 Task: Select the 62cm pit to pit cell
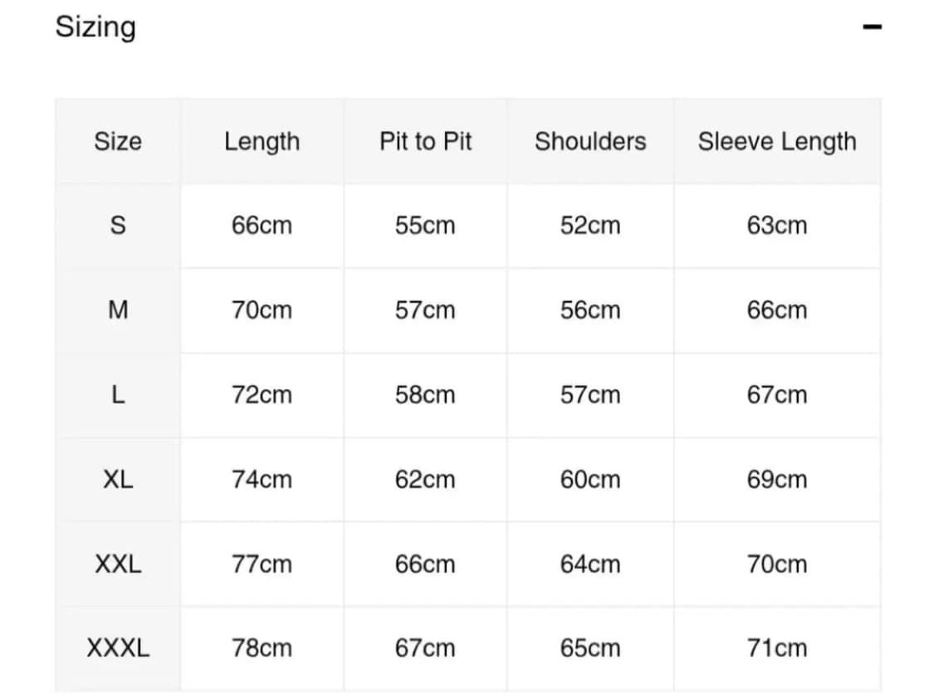click(425, 480)
